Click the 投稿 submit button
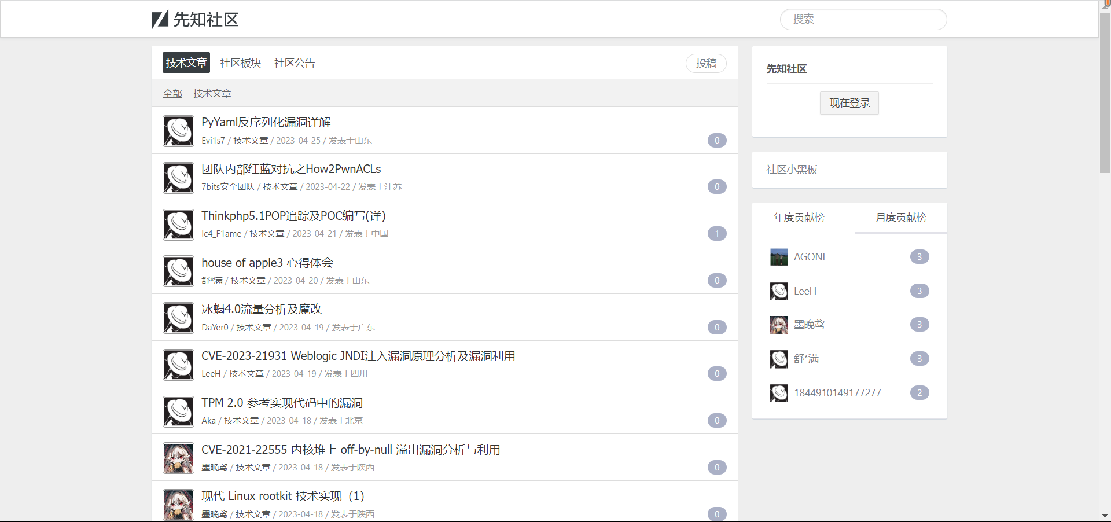The image size is (1111, 522). [x=706, y=64]
